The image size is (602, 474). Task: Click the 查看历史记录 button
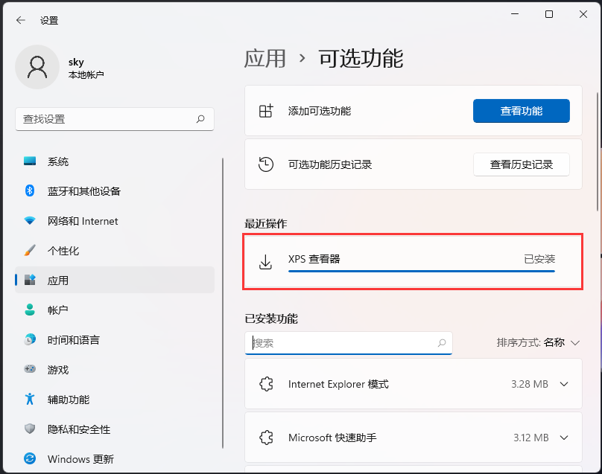pos(521,164)
